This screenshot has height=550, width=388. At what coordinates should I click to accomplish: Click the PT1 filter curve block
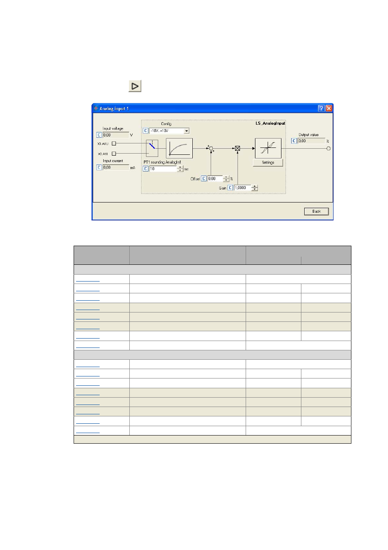tap(179, 148)
